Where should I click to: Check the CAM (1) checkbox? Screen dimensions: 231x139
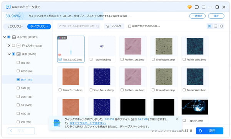point(18,88)
